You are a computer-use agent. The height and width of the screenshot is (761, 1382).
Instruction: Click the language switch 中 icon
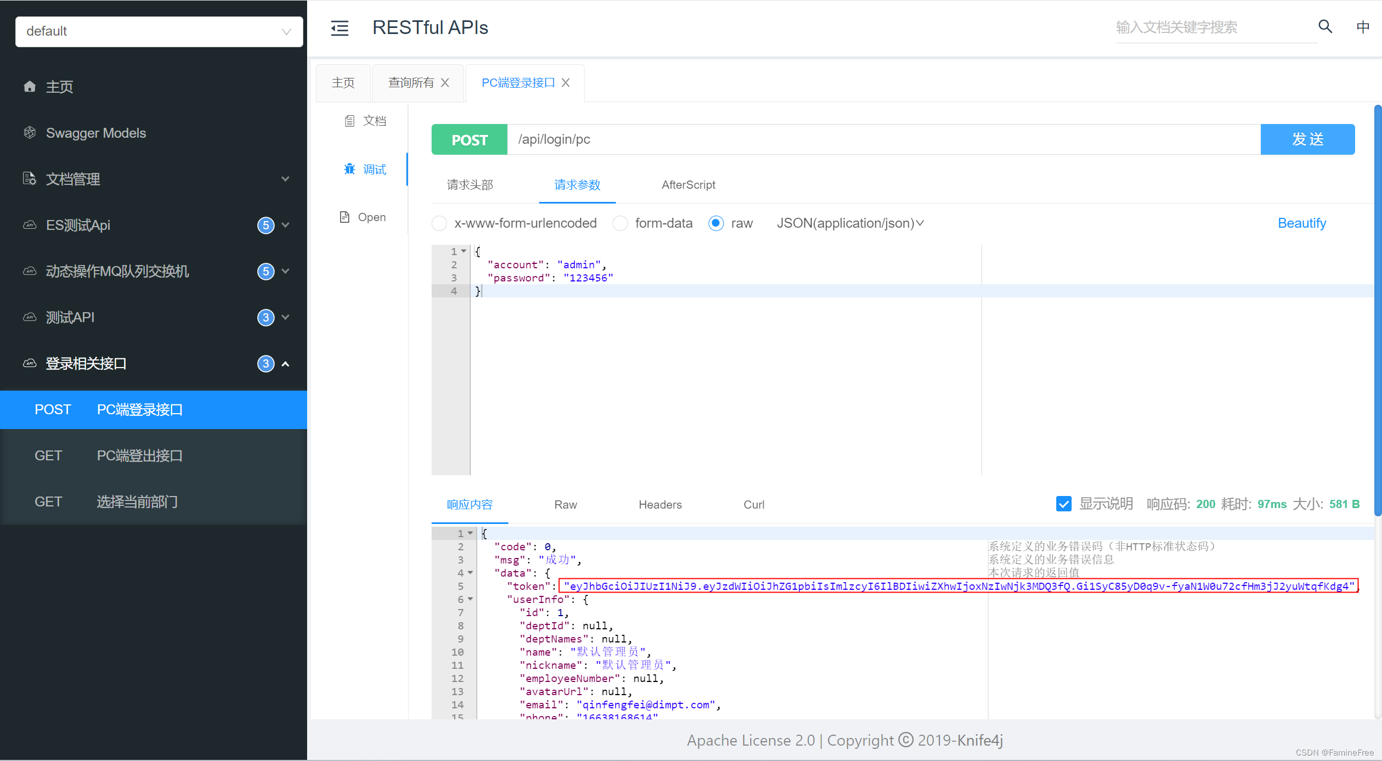[x=1362, y=27]
